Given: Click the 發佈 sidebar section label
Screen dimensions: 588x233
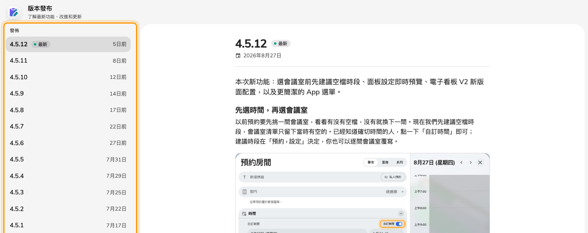Looking at the screenshot, I should click(14, 30).
